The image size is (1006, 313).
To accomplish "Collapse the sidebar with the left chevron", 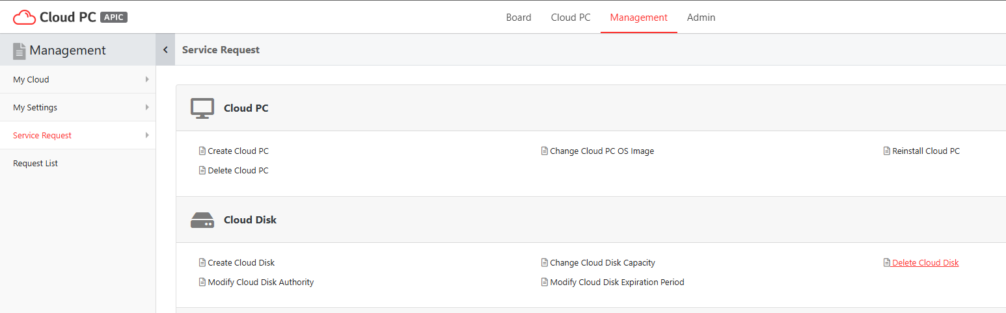I will tap(165, 49).
